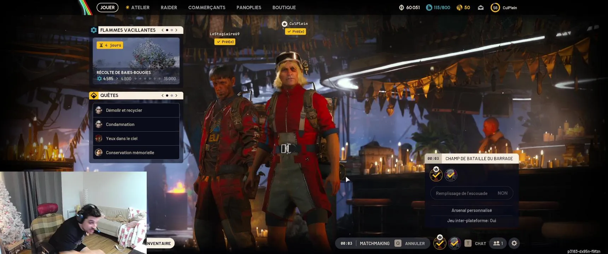Open Arsenal personnalisé option
The image size is (608, 254).
click(472, 211)
